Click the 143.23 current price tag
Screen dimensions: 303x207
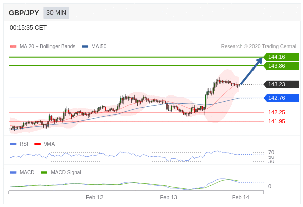(280, 84)
